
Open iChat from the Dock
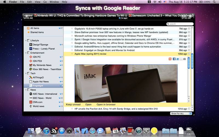coord(100,131)
